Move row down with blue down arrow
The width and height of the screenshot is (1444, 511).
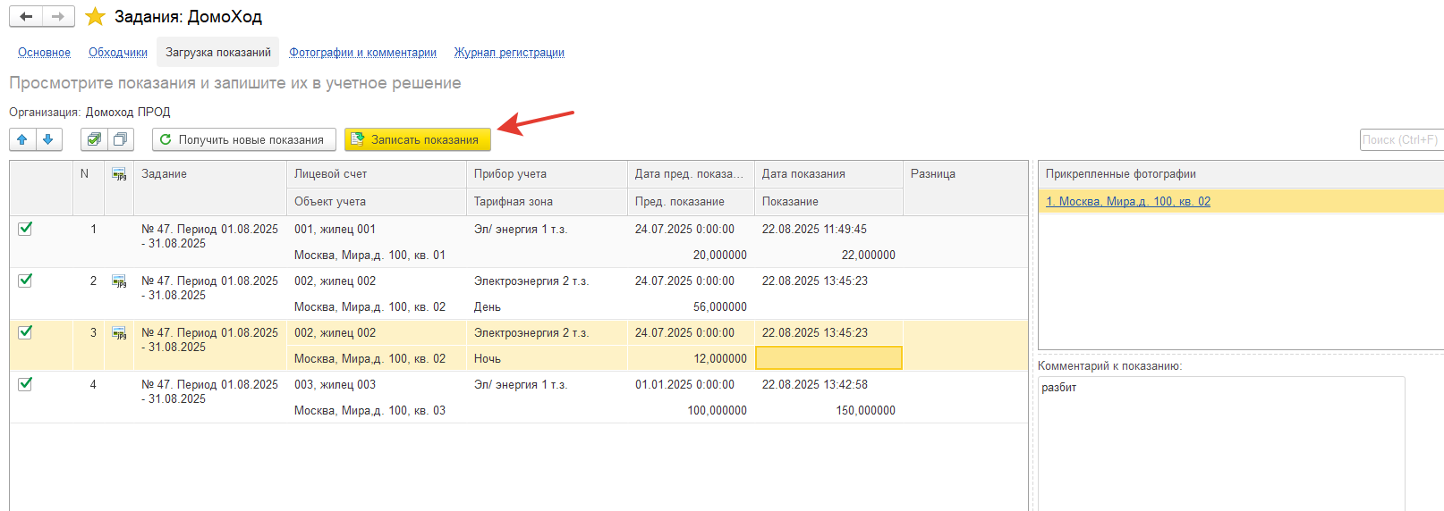[x=48, y=139]
